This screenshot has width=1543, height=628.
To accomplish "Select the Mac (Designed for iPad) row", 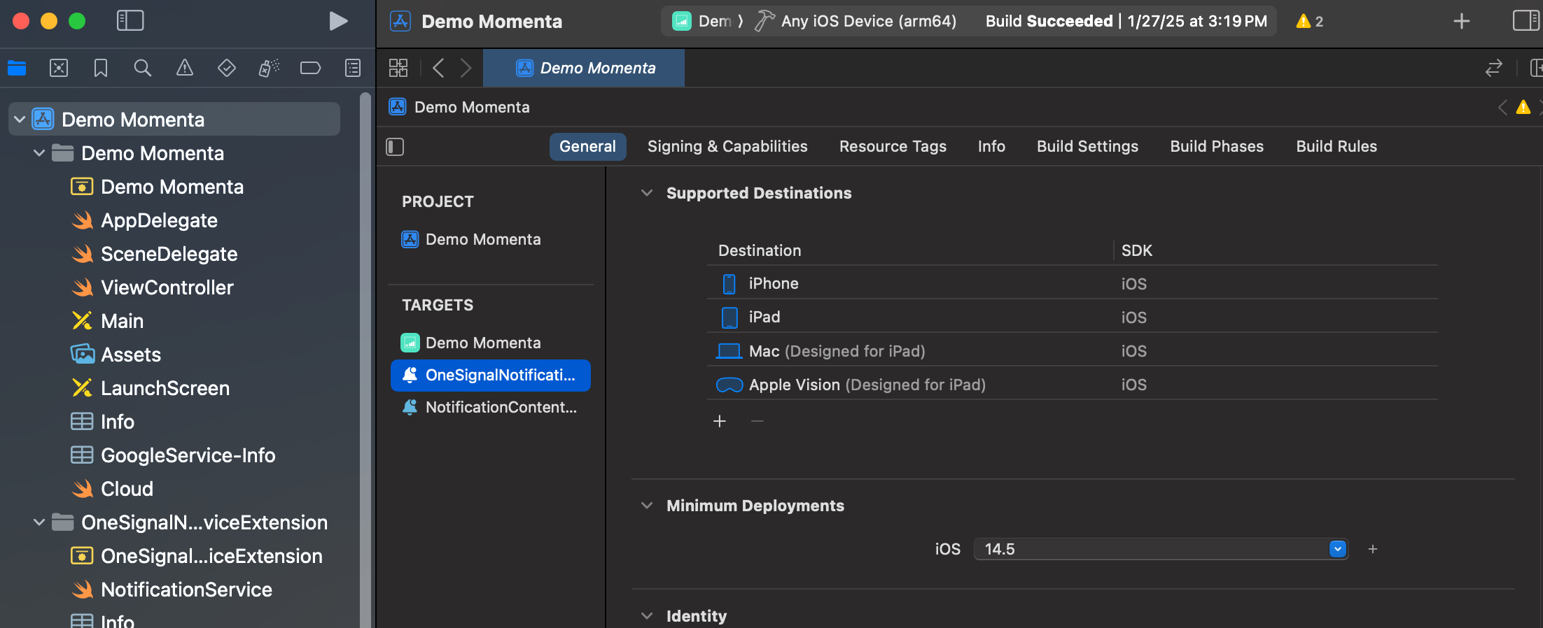I will point(1072,350).
